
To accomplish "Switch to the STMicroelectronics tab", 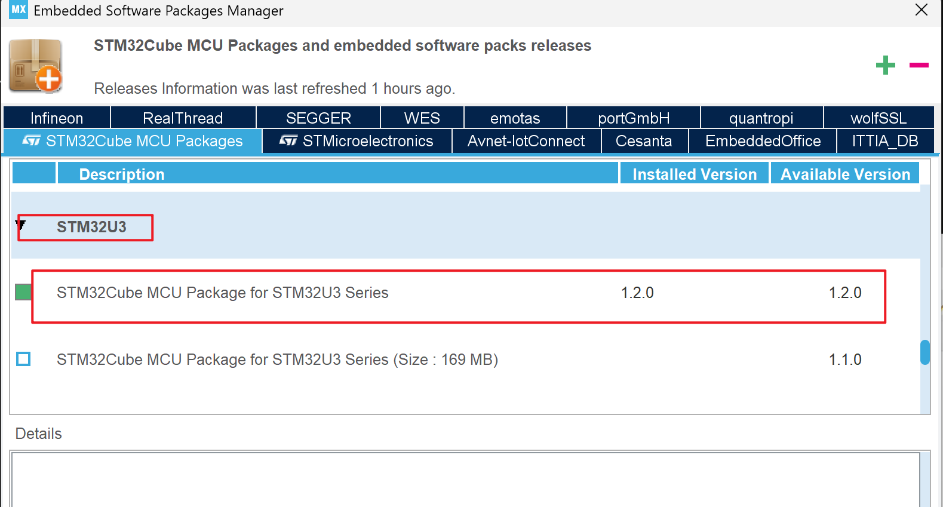I will click(357, 141).
